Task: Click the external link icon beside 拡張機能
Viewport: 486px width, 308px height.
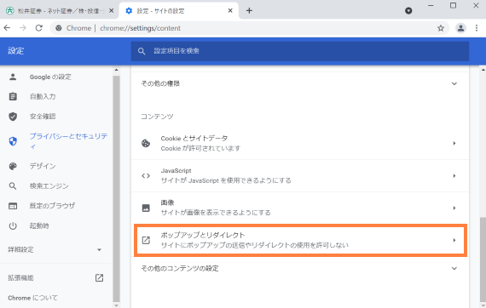Action: 99,278
